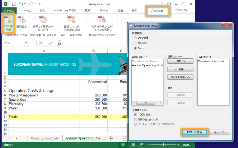Select ワークシートを単一ページに合わせる radio button
This screenshot has height=148, width=238.
[135, 124]
